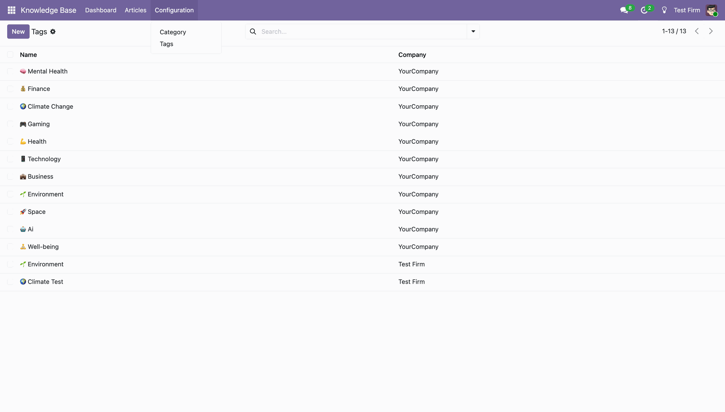
Task: Open the Articles menu
Action: coord(135,10)
